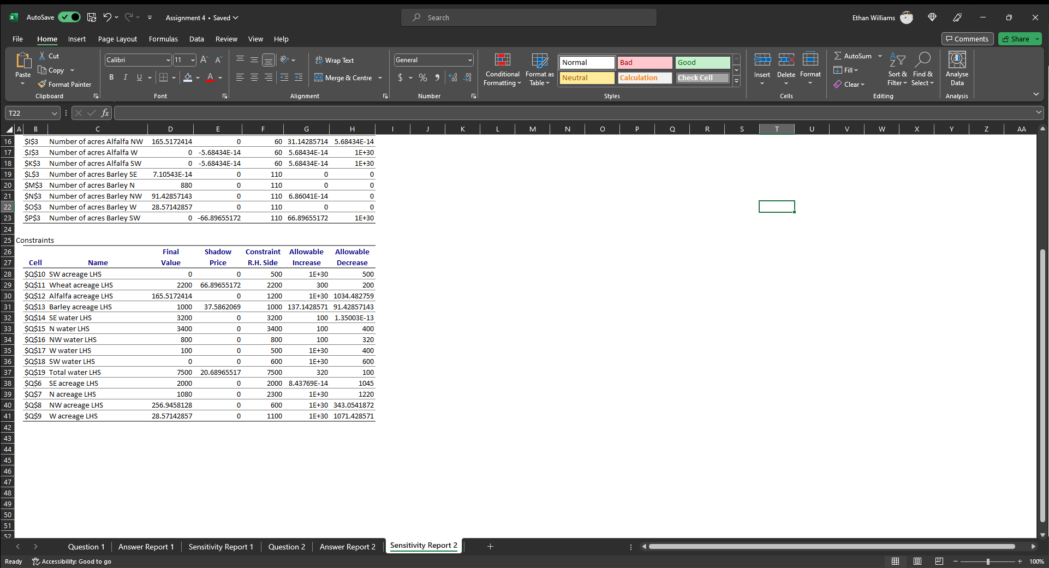Toggle italic formatting
The width and height of the screenshot is (1049, 568).
point(126,77)
